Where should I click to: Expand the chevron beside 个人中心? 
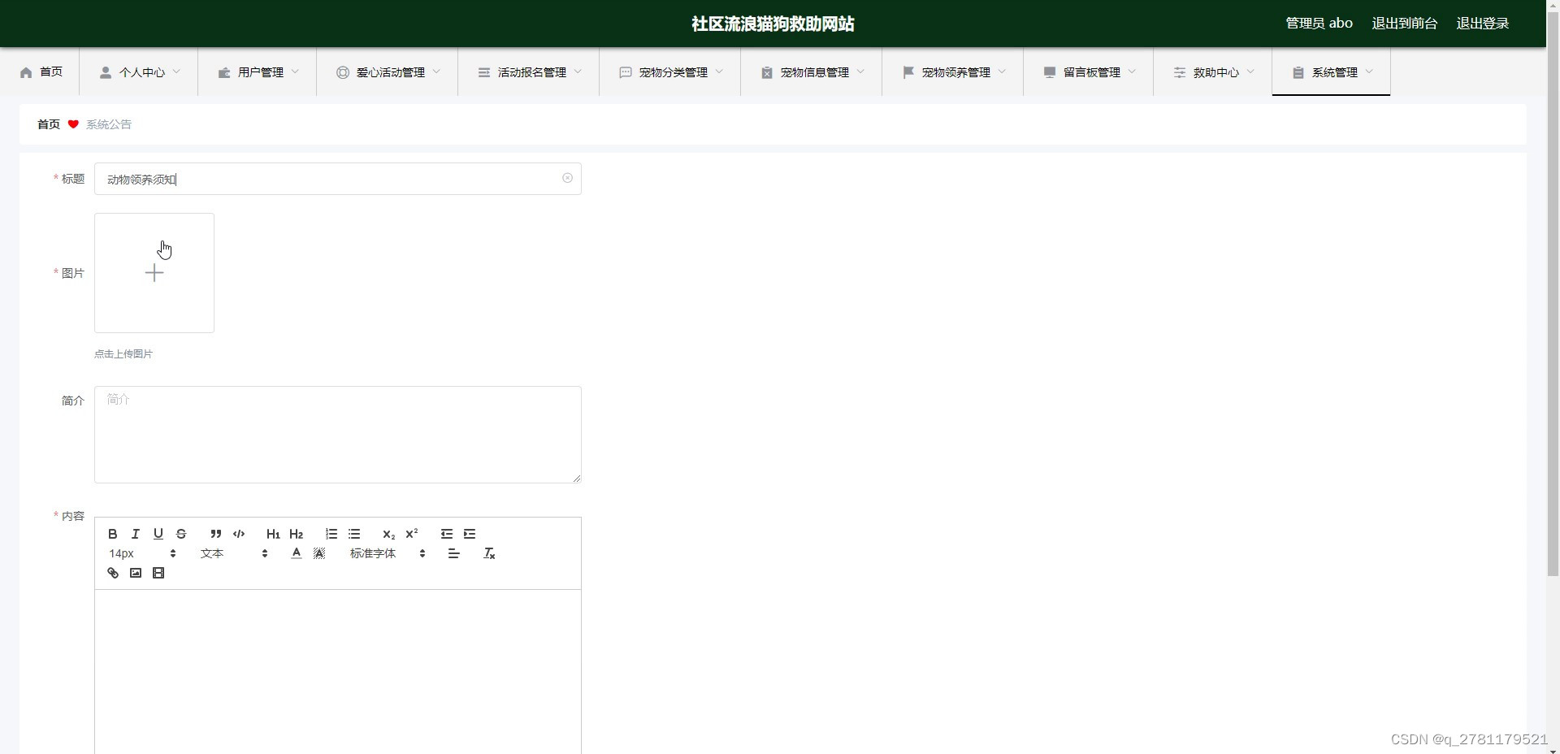click(176, 71)
